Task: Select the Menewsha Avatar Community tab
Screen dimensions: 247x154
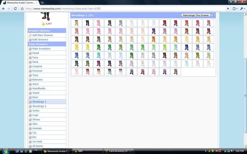Action: point(20,3)
